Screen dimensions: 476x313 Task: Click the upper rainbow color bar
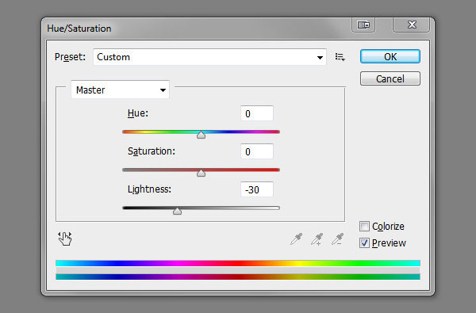238,263
